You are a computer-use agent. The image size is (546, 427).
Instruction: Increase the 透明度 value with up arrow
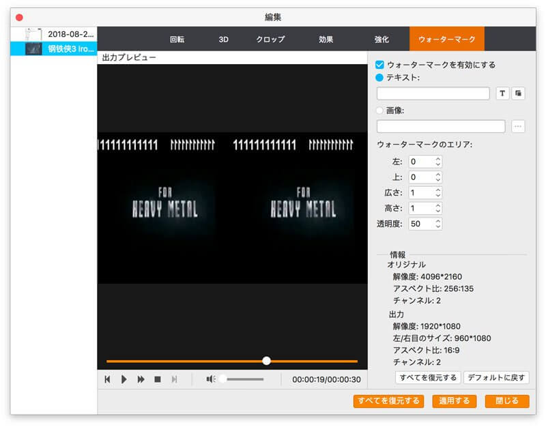coord(438,221)
